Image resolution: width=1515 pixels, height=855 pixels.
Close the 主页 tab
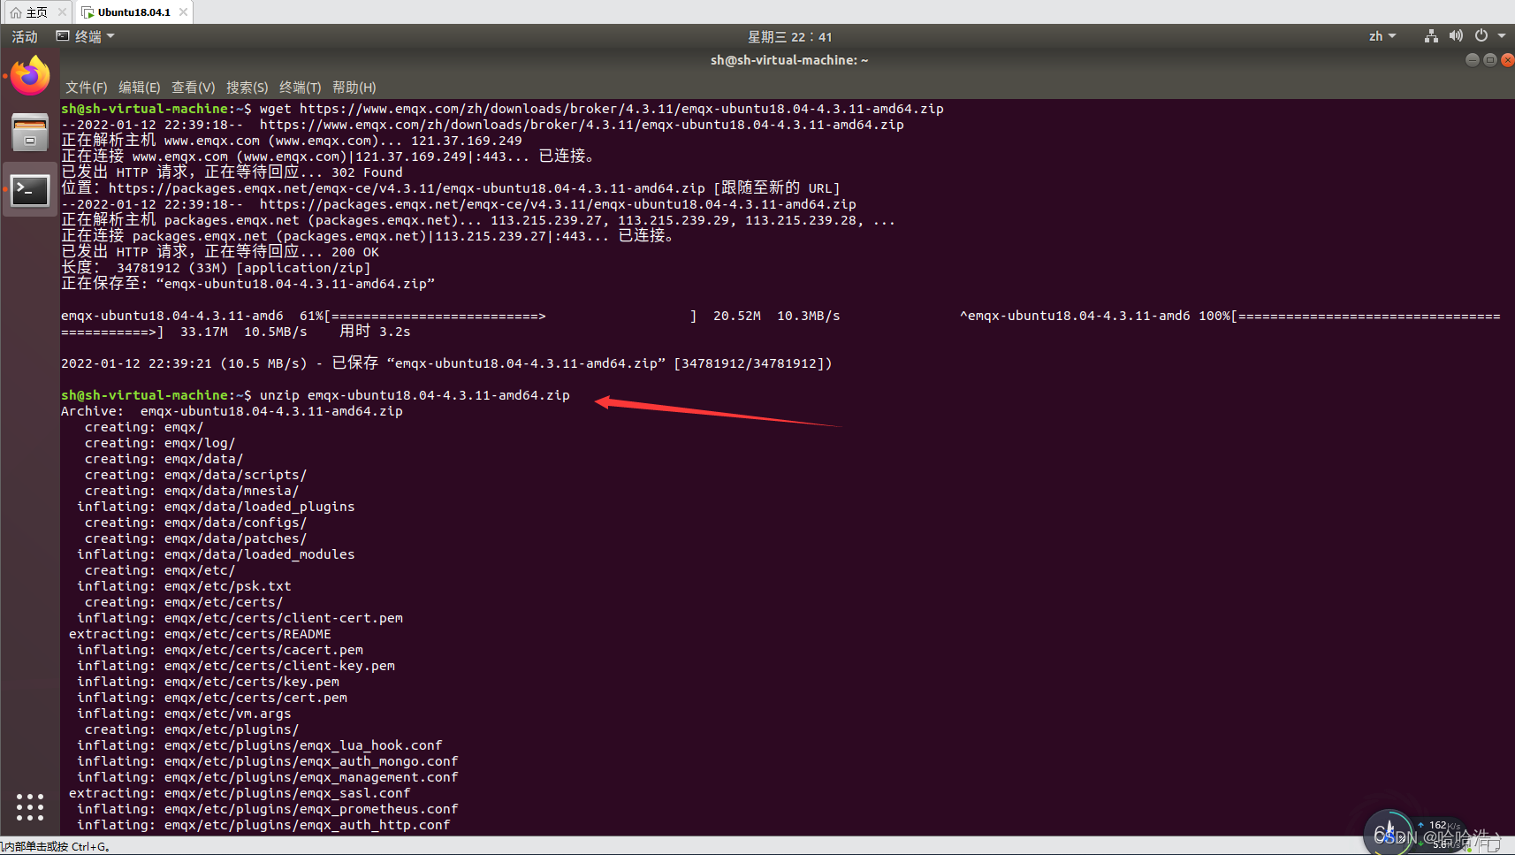click(62, 12)
